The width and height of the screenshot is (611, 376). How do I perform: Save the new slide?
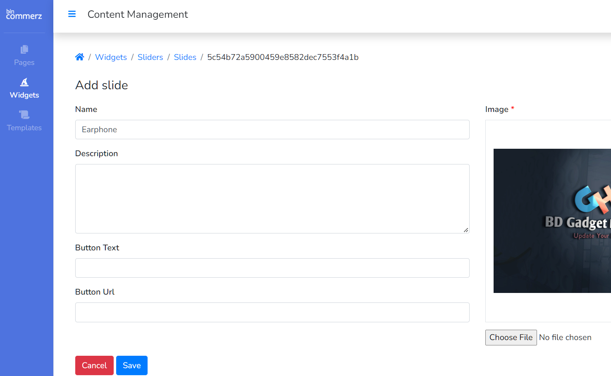pos(132,365)
